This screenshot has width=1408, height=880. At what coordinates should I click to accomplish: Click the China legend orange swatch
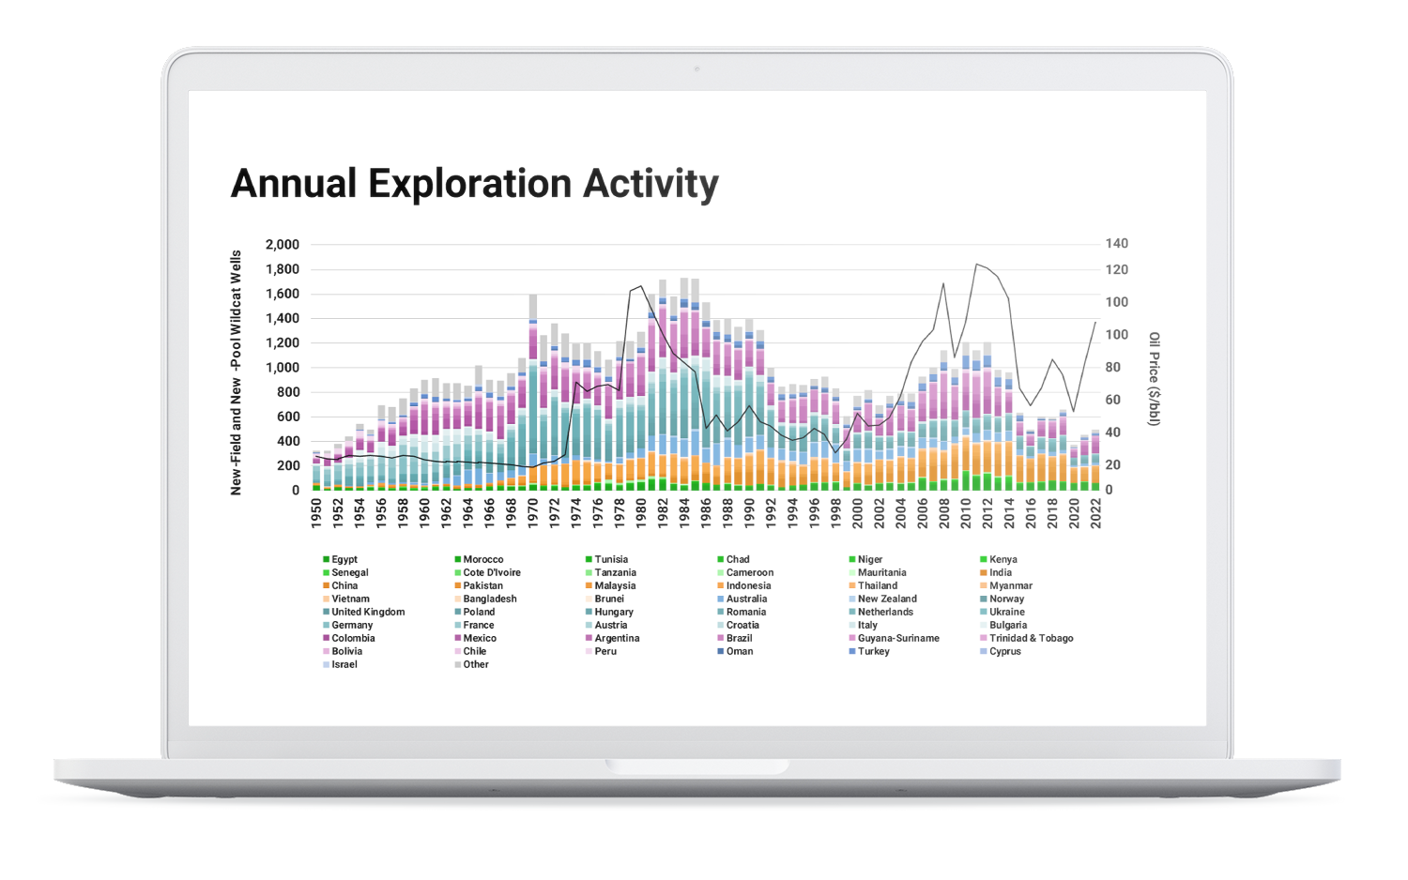point(326,585)
